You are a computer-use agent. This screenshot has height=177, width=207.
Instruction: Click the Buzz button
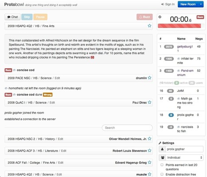point(145,17)
